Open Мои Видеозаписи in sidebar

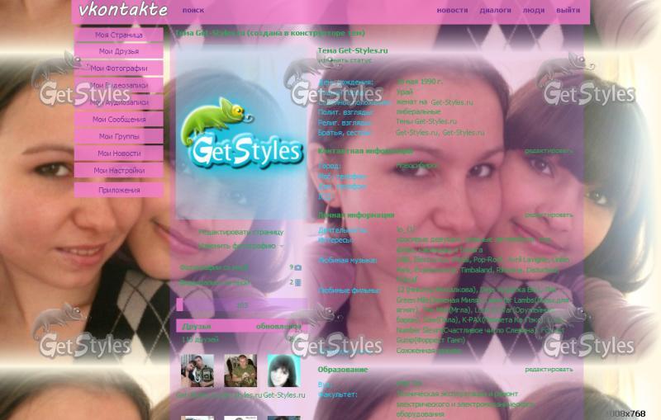(x=119, y=86)
